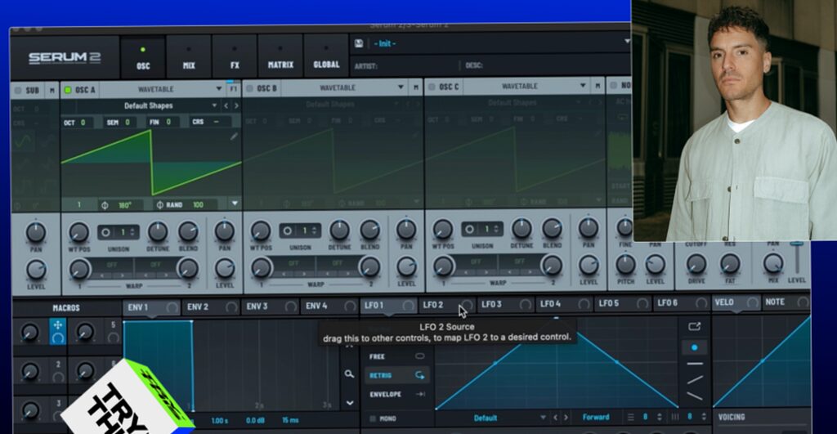Expand OSC A options arrow beside RAND 100
The height and width of the screenshot is (434, 837).
coord(235,204)
